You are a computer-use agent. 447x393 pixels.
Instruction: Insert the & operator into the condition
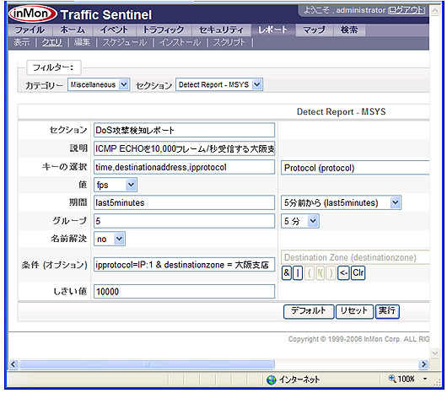(x=287, y=272)
